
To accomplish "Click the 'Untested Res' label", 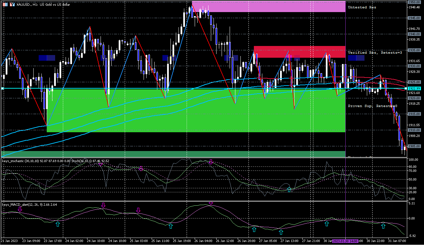I will pyautogui.click(x=362, y=7).
